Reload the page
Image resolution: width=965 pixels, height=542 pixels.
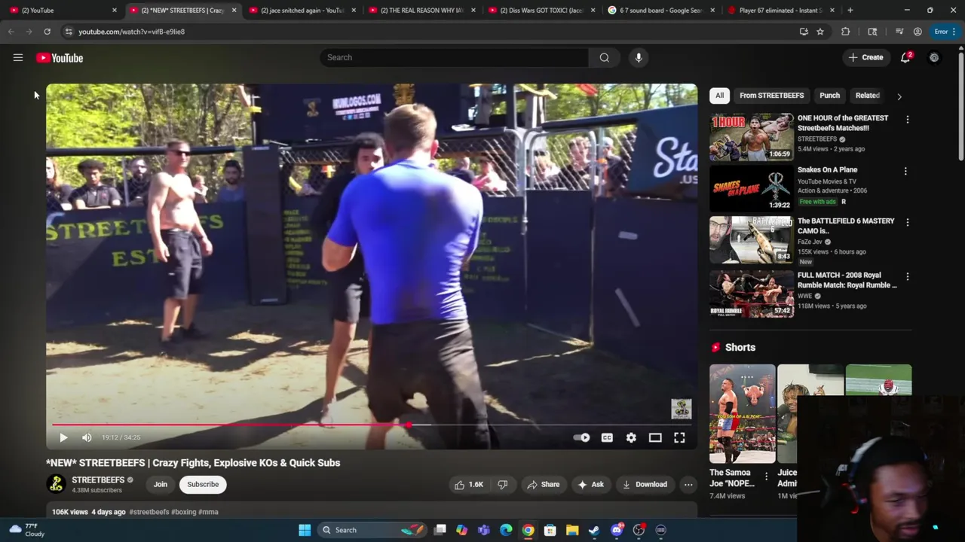(47, 32)
